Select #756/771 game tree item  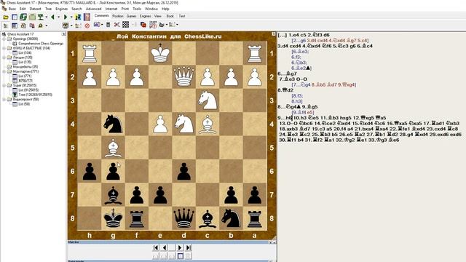[x=25, y=81]
